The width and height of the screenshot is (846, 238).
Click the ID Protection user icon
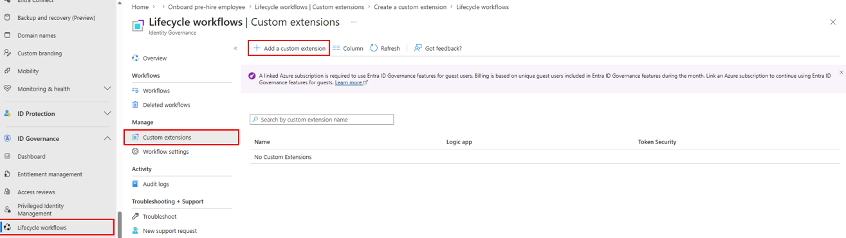7,113
